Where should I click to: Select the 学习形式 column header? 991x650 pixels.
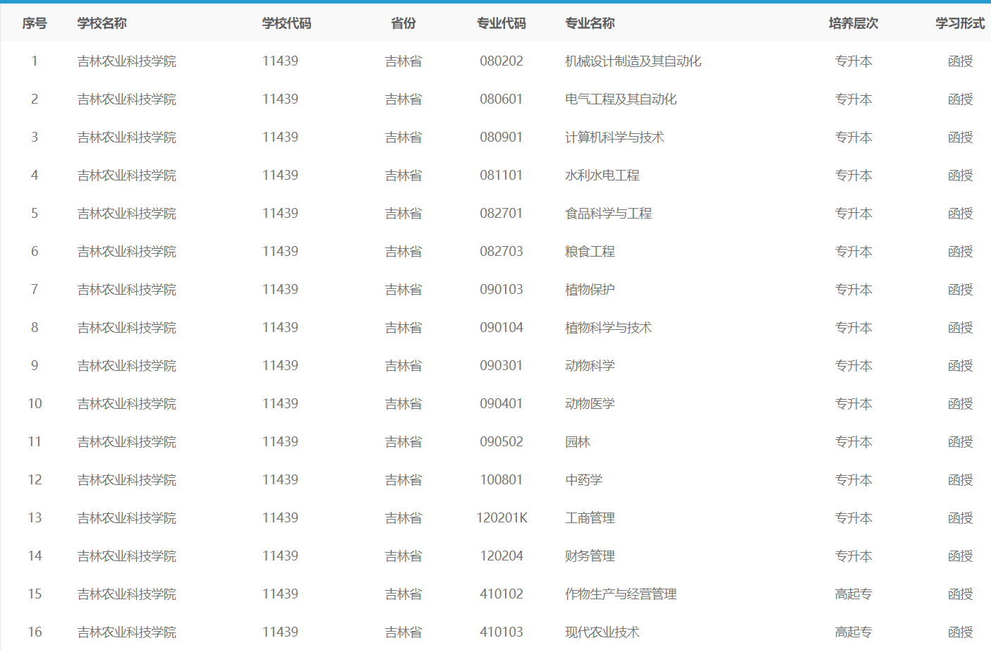960,23
